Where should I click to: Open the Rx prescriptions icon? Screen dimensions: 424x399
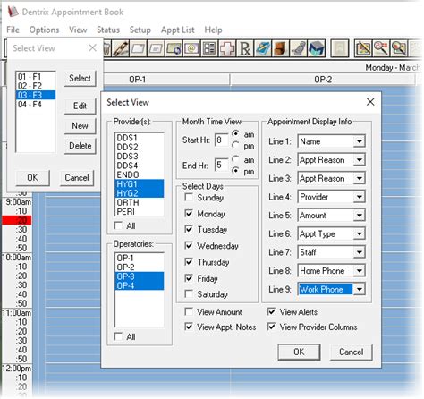point(245,48)
